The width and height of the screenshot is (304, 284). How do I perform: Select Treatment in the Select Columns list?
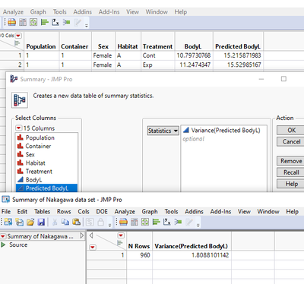coord(47,172)
